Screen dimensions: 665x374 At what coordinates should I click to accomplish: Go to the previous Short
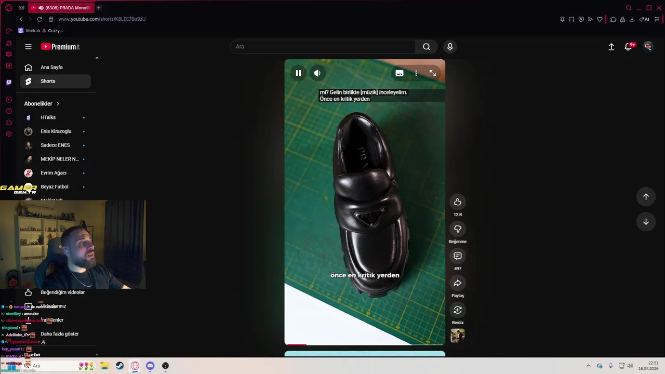[x=646, y=197]
